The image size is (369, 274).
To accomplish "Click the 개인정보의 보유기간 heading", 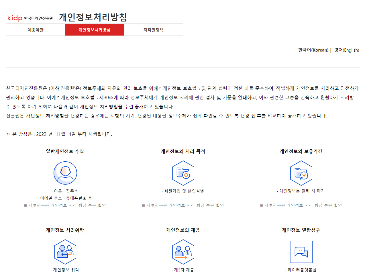I will pos(301,151).
